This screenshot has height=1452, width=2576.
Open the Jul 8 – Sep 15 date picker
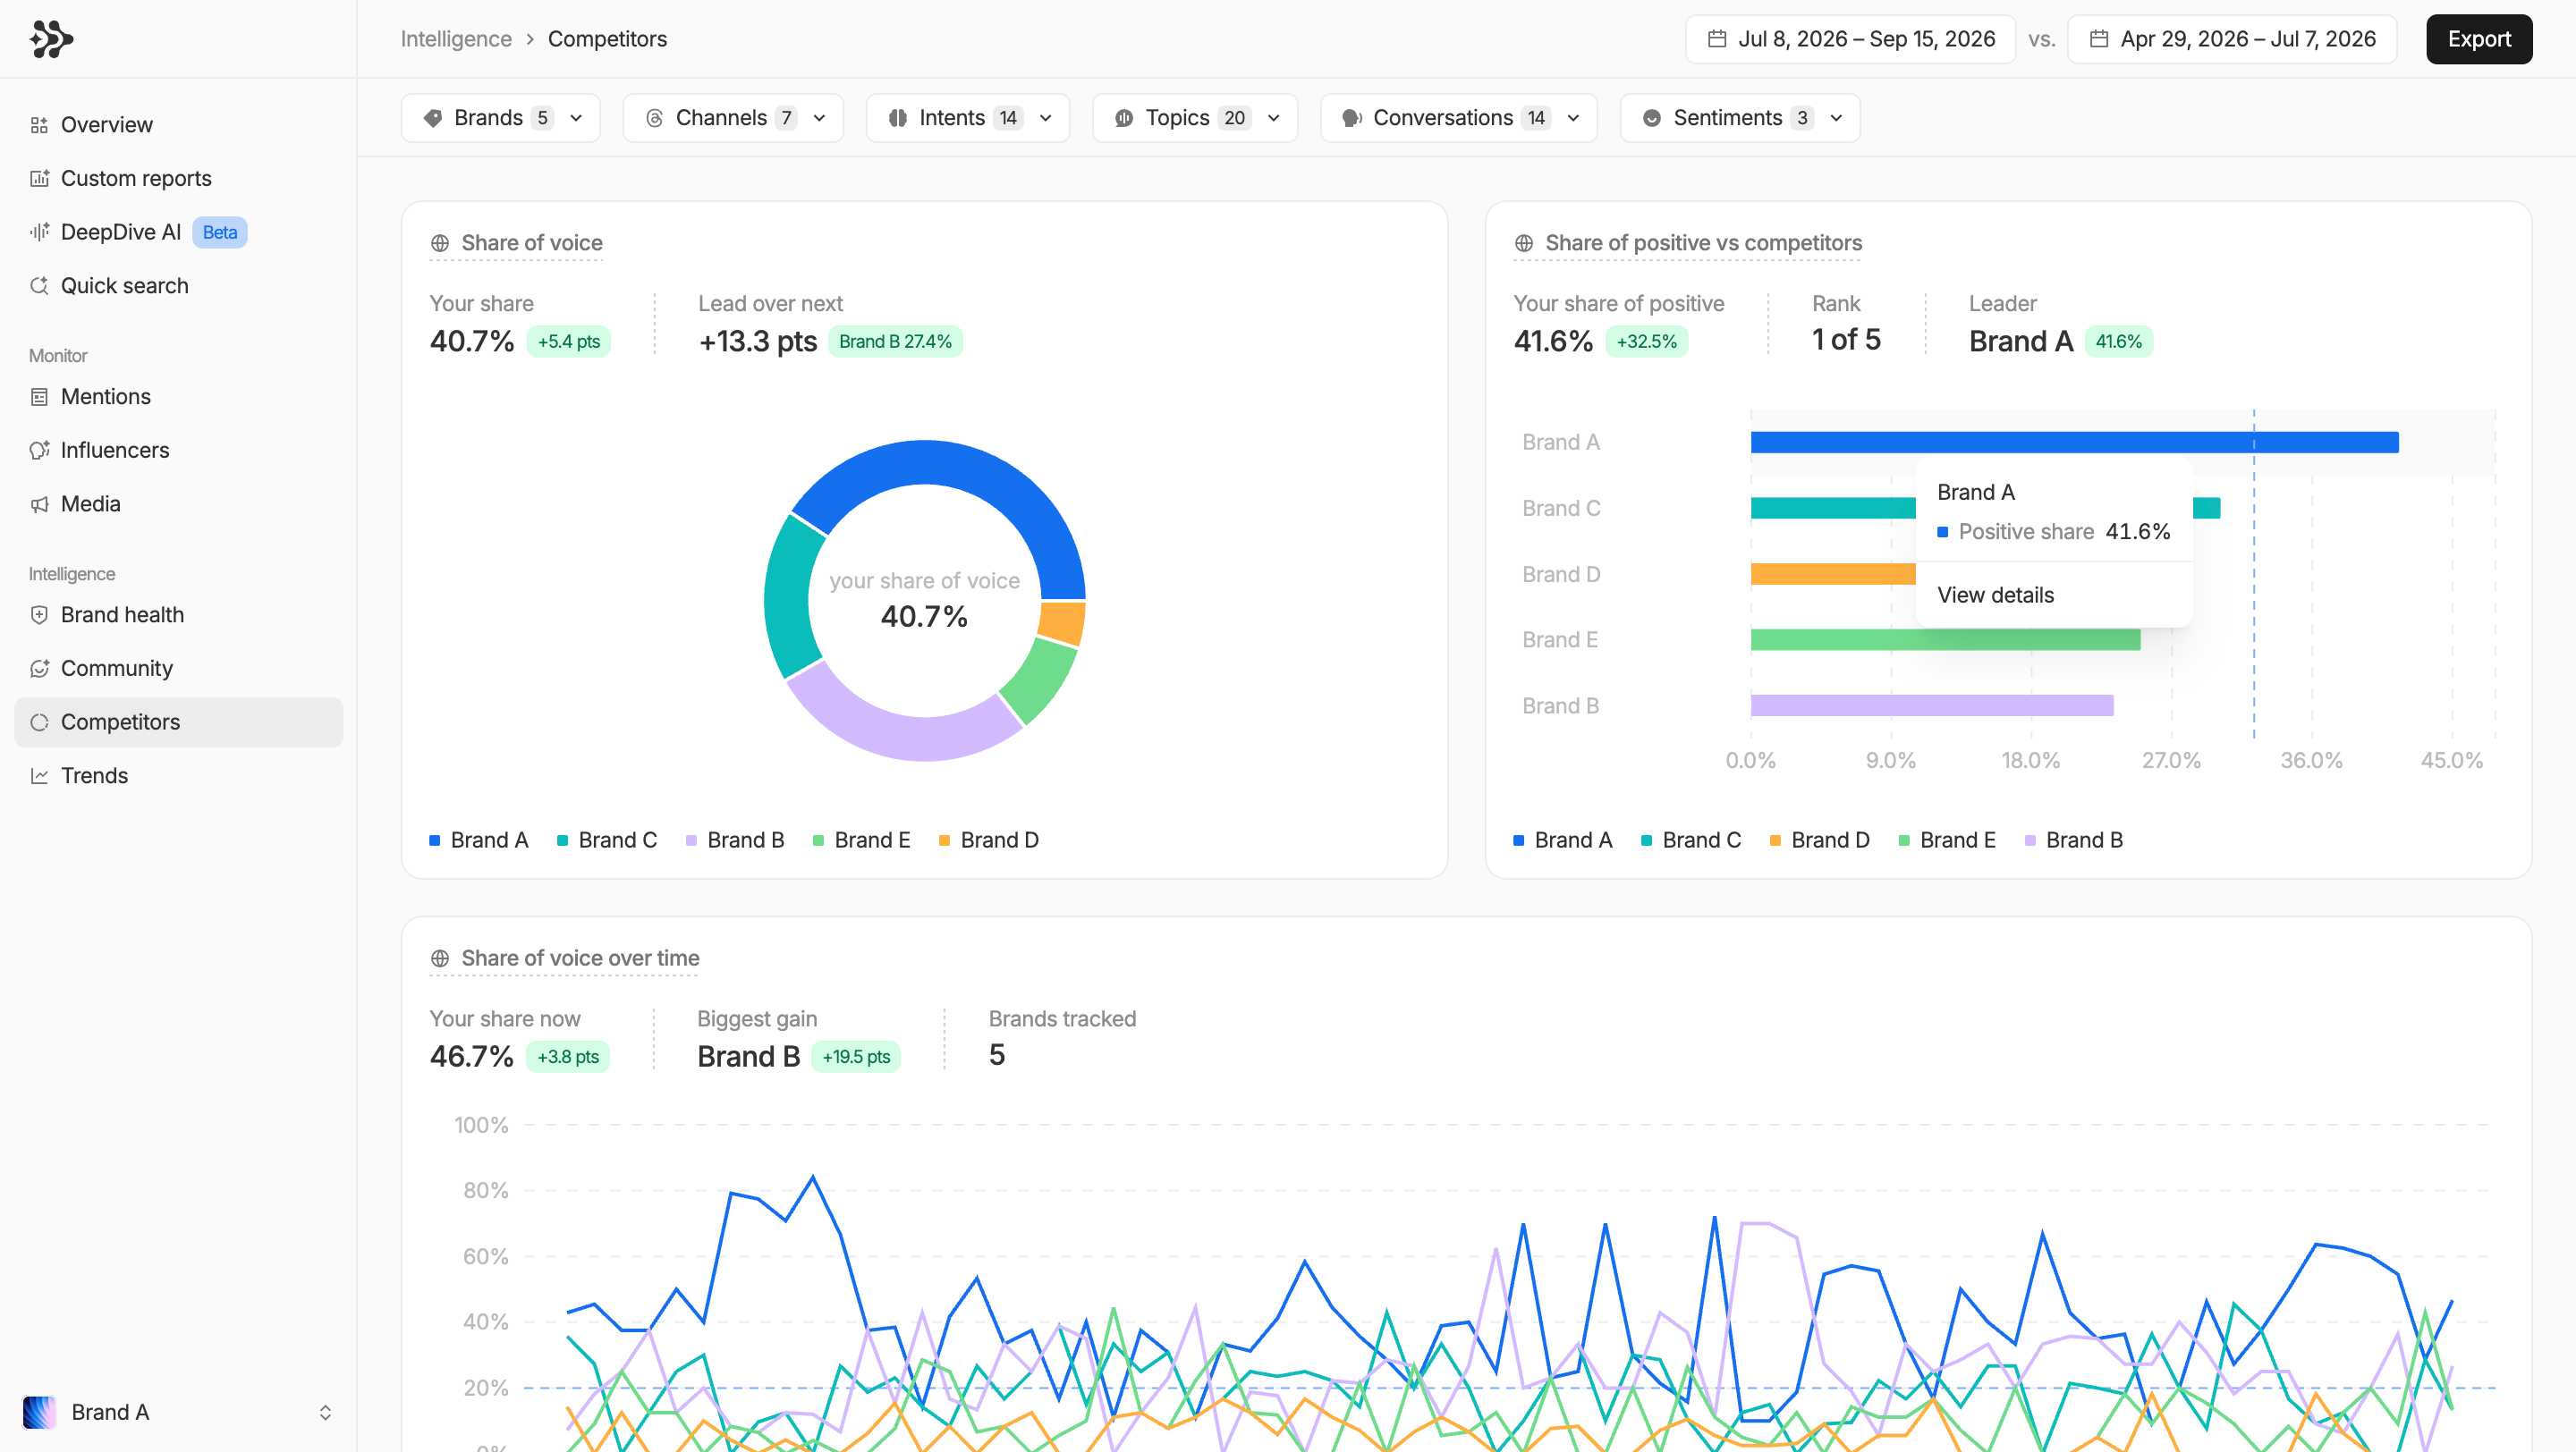pyautogui.click(x=1851, y=39)
